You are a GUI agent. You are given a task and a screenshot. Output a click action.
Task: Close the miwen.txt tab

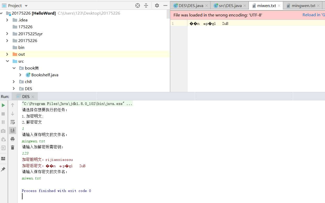[x=279, y=5]
